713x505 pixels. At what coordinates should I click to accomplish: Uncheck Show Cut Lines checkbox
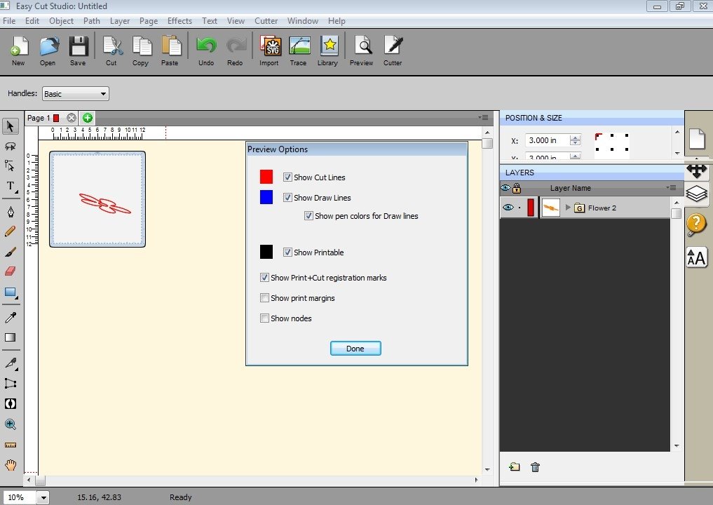coord(287,177)
